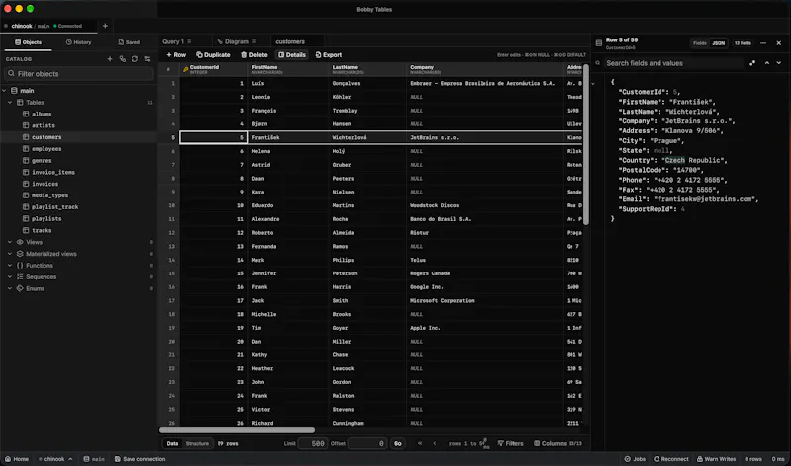The height and width of the screenshot is (466, 791).
Task: Toggle the Warn Writes option
Action: coord(716,459)
